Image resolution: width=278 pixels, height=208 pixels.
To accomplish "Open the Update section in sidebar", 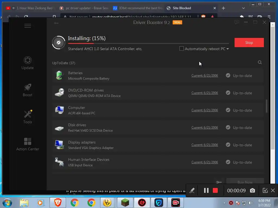I will pyautogui.click(x=27, y=63).
